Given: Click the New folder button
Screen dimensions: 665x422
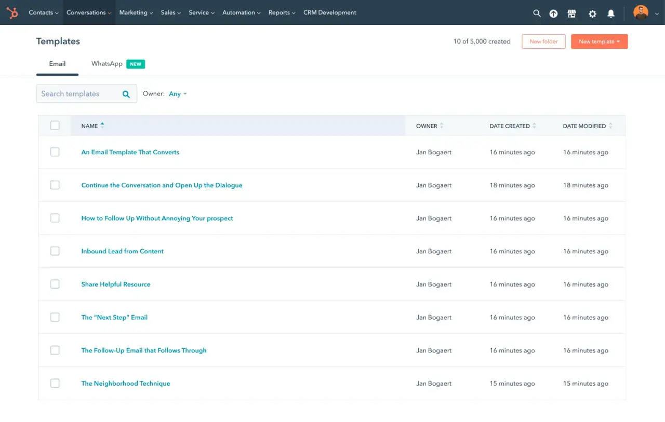Looking at the screenshot, I should click(543, 42).
